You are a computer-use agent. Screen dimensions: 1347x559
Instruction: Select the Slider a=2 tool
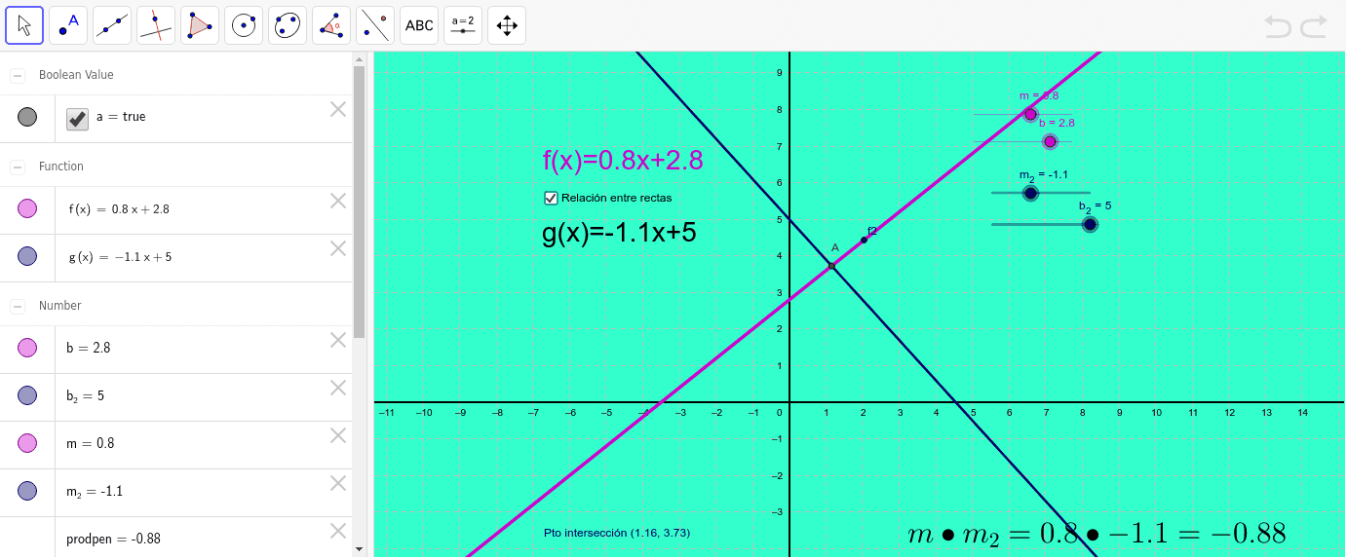(463, 25)
